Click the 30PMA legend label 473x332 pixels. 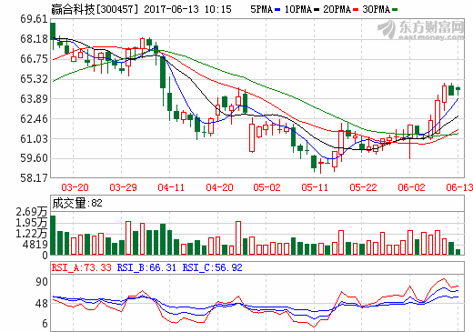click(376, 10)
